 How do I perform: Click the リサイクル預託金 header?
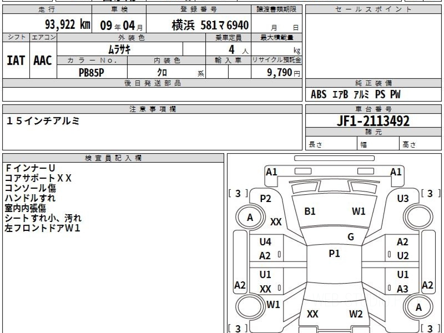click(277, 60)
